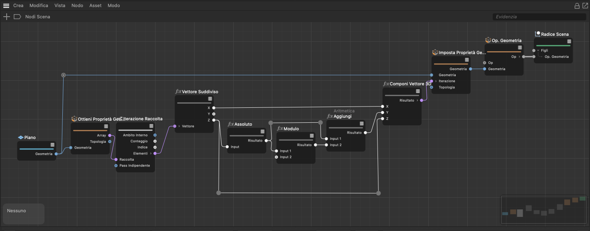Open Ottieni Proprietà Geo node menu icon
Screen dimensions: 590x231
pyautogui.click(x=106, y=126)
